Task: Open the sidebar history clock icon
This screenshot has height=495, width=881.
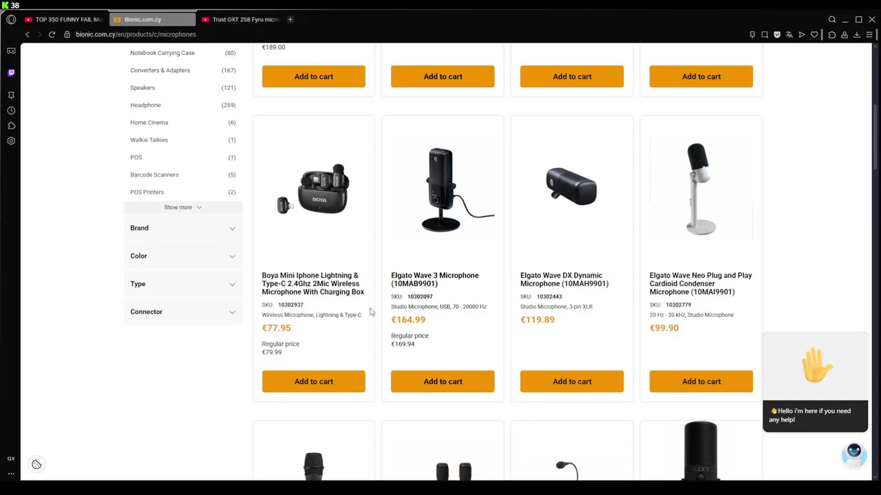Action: click(11, 110)
